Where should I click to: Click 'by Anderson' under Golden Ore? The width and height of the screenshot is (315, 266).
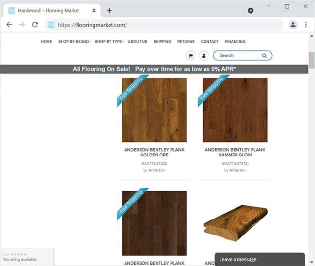click(x=154, y=170)
